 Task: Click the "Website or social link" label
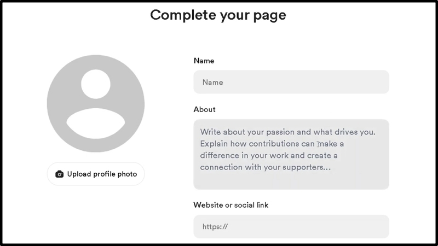231,205
